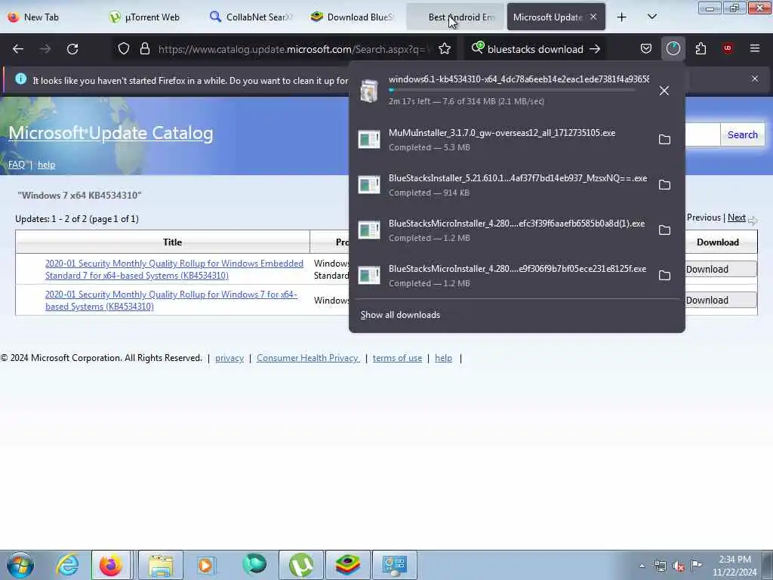Switch to the CollabNet SearX tab
773x580 pixels.
253,17
